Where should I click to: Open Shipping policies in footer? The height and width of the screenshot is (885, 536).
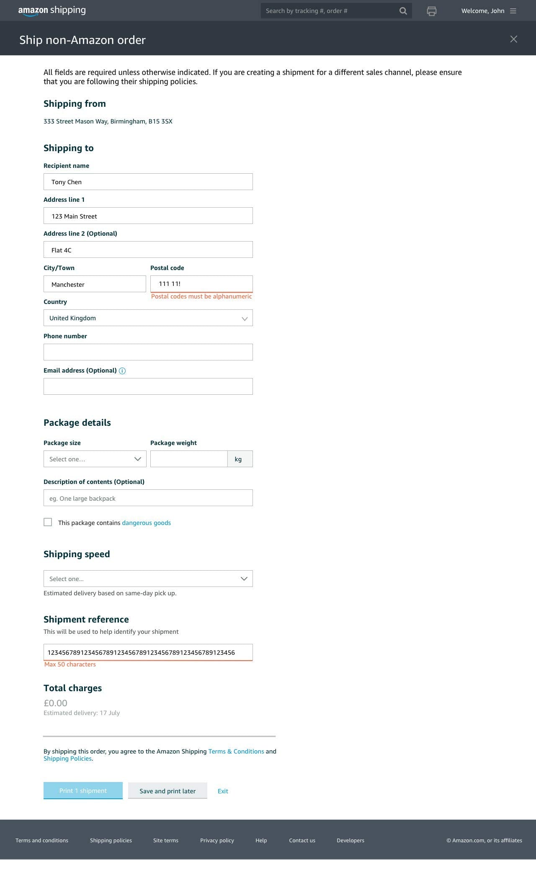(x=111, y=840)
